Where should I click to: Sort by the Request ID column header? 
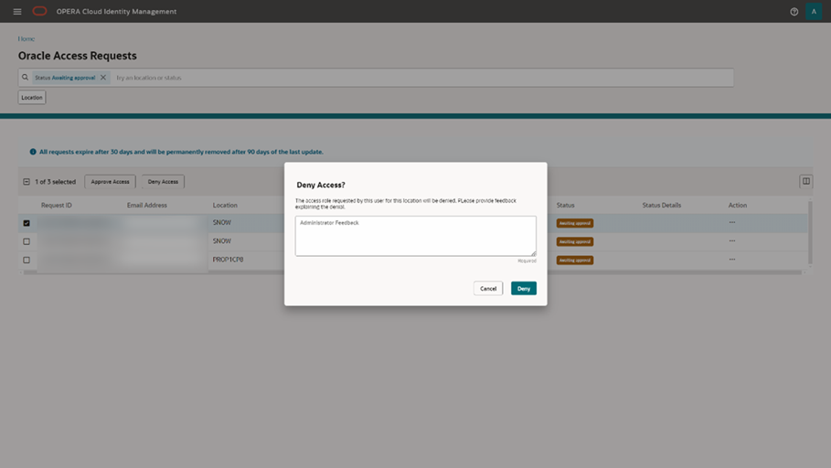pyautogui.click(x=56, y=205)
